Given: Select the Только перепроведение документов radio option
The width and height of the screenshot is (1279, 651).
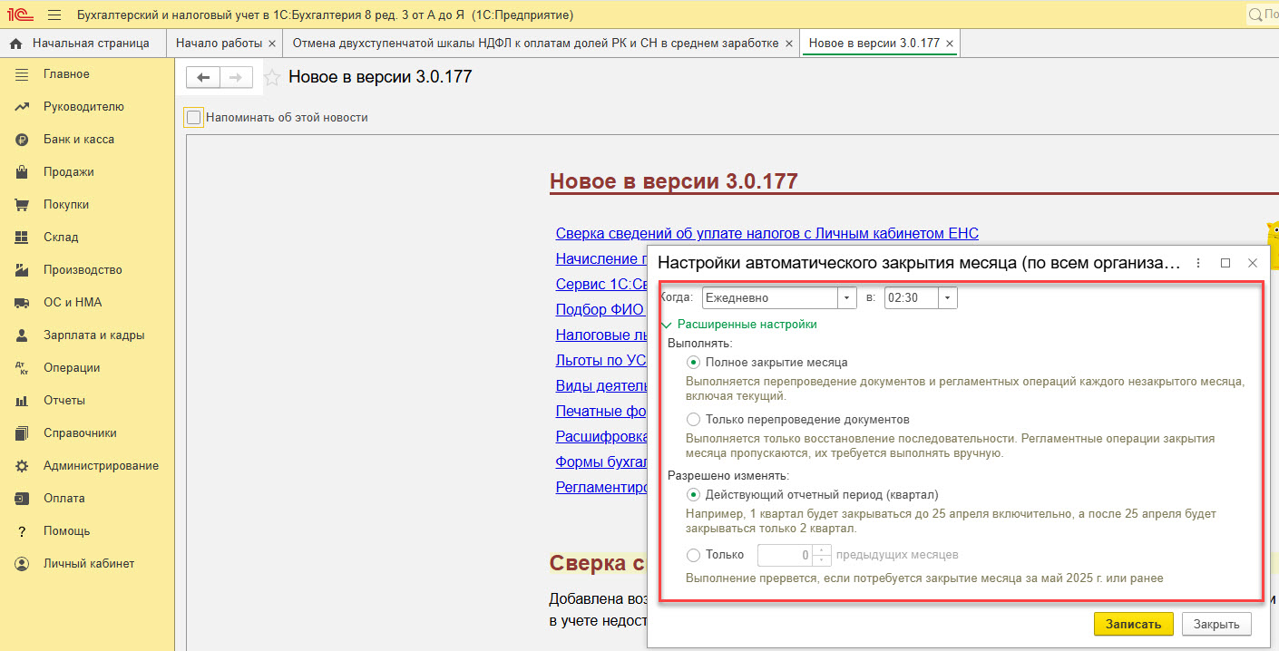Looking at the screenshot, I should [x=694, y=419].
